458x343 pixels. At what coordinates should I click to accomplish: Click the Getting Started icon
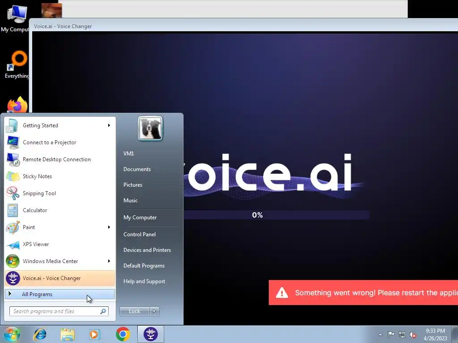(12, 125)
